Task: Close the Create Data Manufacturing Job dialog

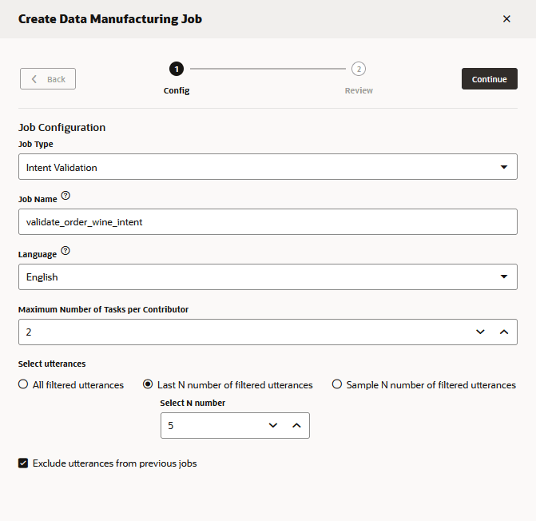Action: (506, 19)
